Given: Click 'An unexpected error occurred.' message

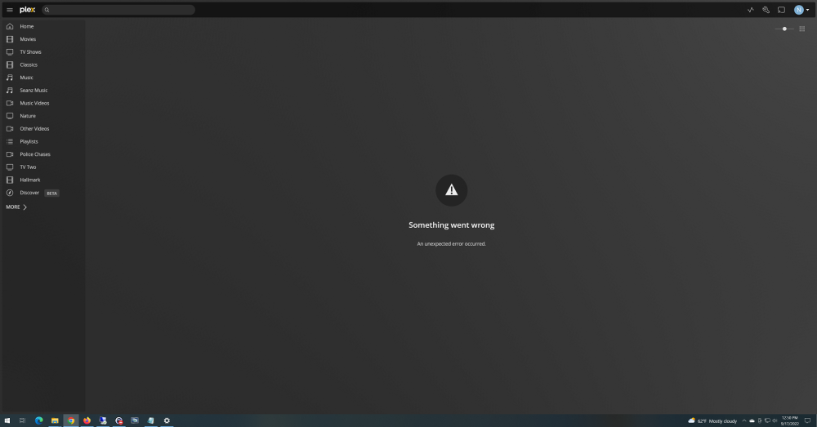Looking at the screenshot, I should point(451,243).
